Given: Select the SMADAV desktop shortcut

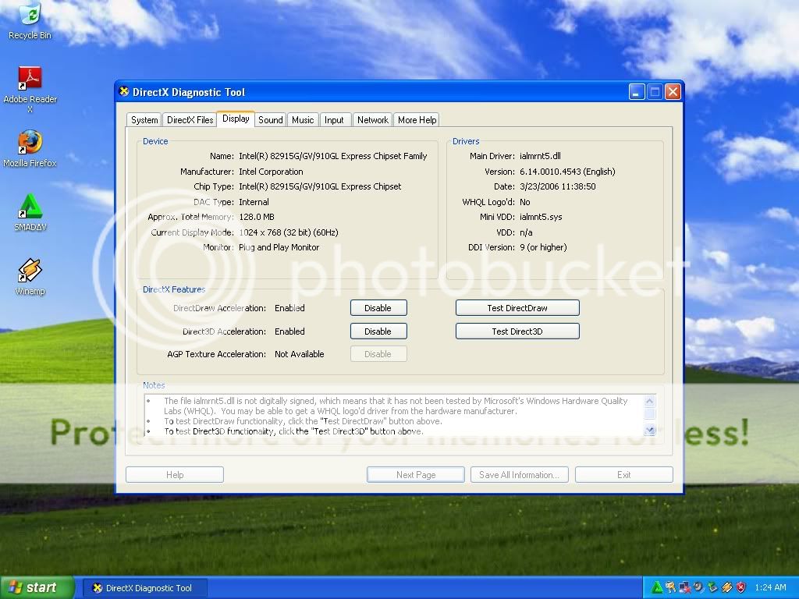Looking at the screenshot, I should (x=30, y=213).
